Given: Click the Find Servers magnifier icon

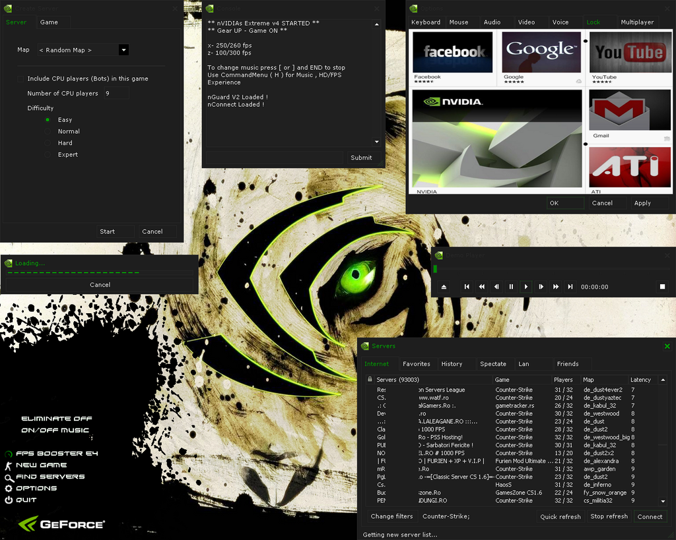Looking at the screenshot, I should (8, 477).
